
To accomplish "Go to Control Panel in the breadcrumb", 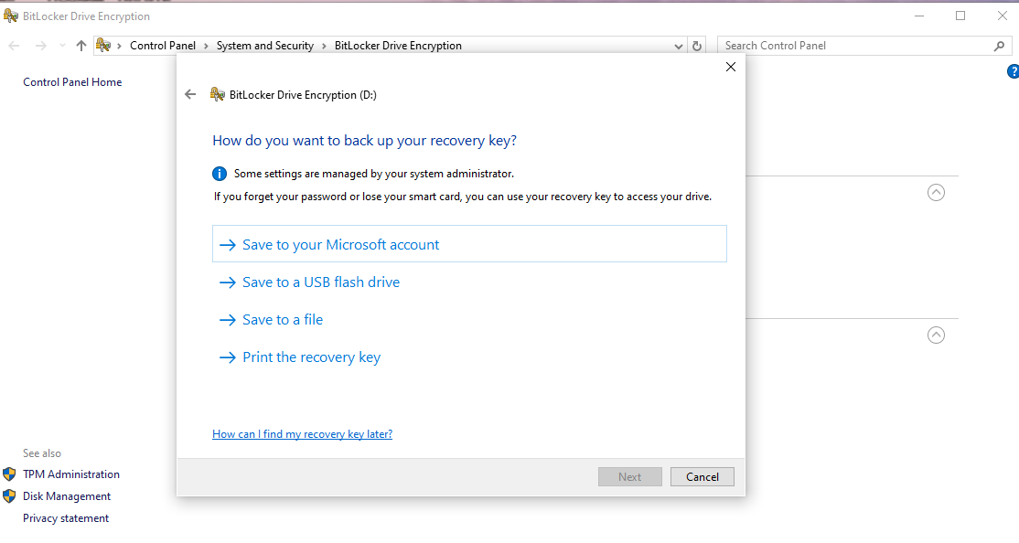I will (163, 46).
